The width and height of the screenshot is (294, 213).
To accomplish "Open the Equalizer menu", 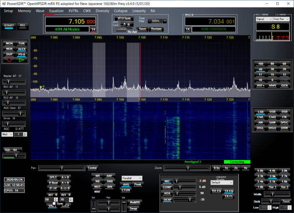I will coord(56,11).
